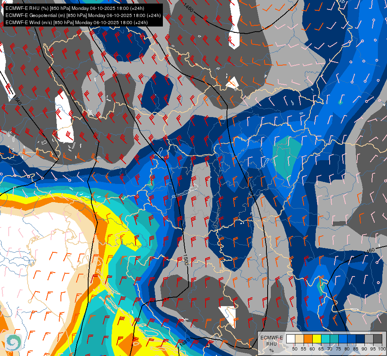387x356 pixels.
Task: Click the legend tick value 60
Action: (x=312, y=349)
